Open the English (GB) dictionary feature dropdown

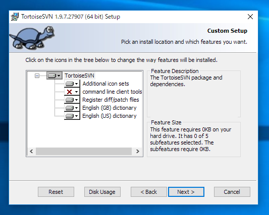(72, 108)
